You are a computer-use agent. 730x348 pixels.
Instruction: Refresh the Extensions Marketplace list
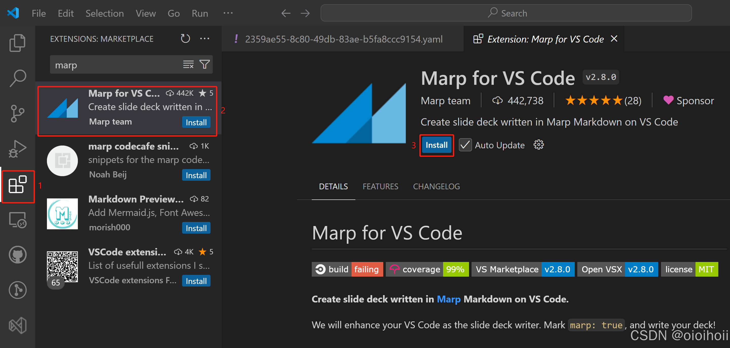(185, 38)
